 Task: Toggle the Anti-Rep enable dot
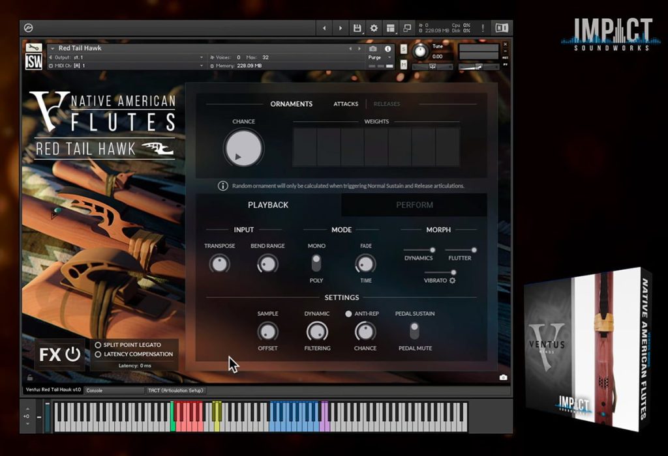[x=348, y=314]
